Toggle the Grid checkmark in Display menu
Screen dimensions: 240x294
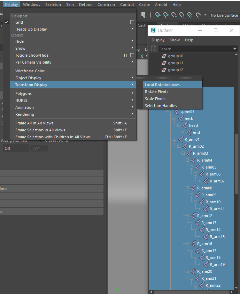[x=7, y=22]
